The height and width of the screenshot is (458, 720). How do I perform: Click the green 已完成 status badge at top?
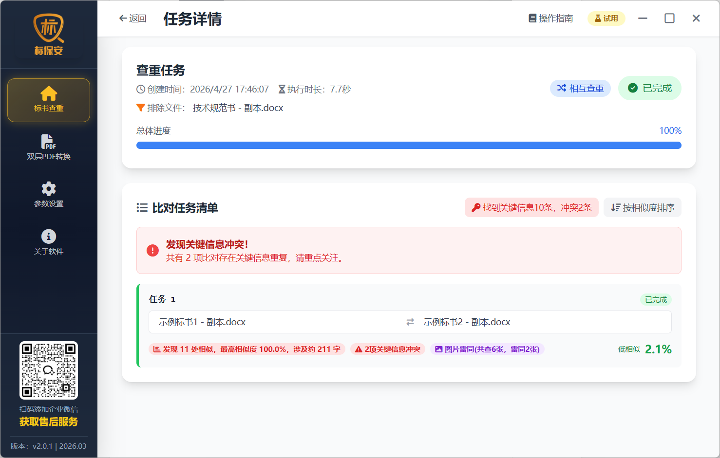click(x=650, y=88)
